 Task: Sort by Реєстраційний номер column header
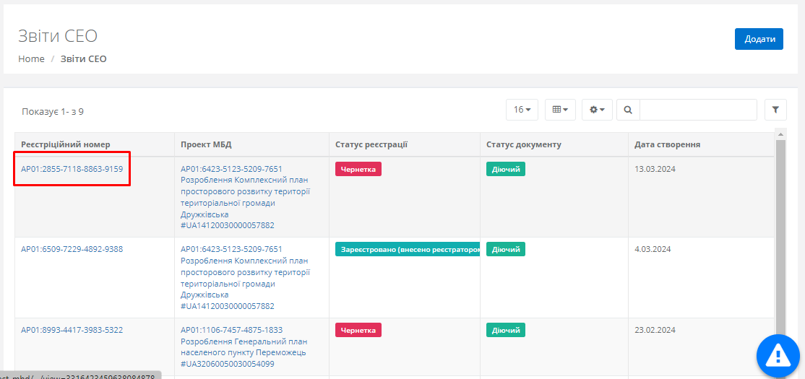pos(66,144)
